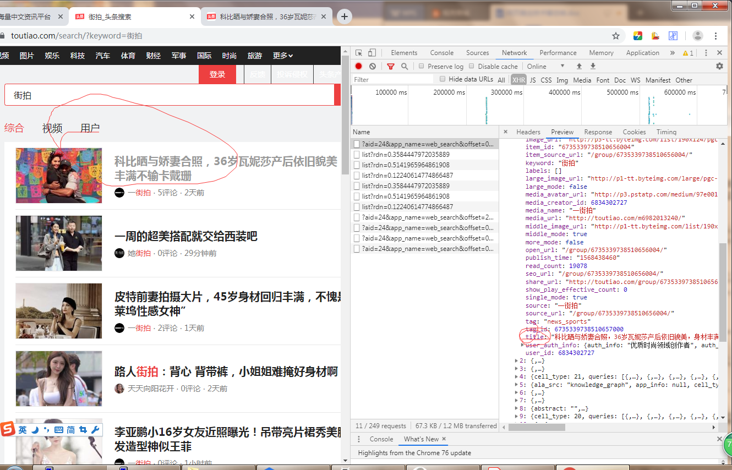Export HAR file via download icon
The width and height of the screenshot is (732, 470).
(x=593, y=66)
